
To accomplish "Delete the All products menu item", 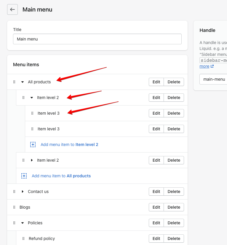I will [174, 82].
